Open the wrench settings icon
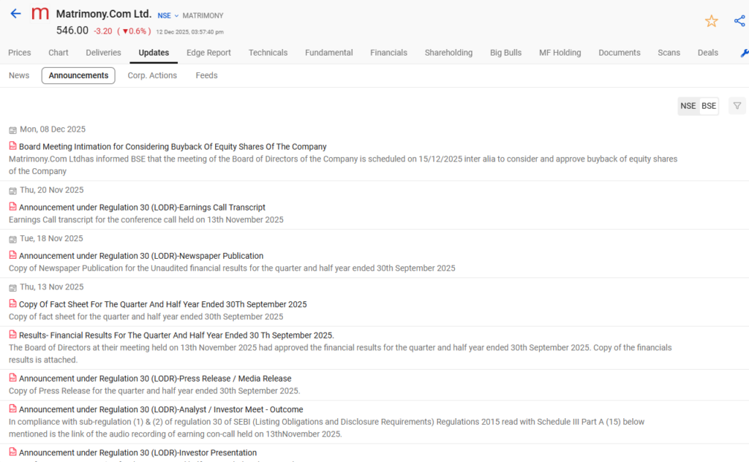 744,53
